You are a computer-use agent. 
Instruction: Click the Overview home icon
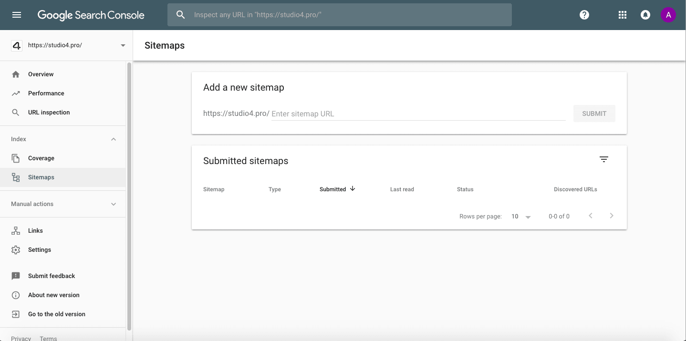[x=16, y=74]
